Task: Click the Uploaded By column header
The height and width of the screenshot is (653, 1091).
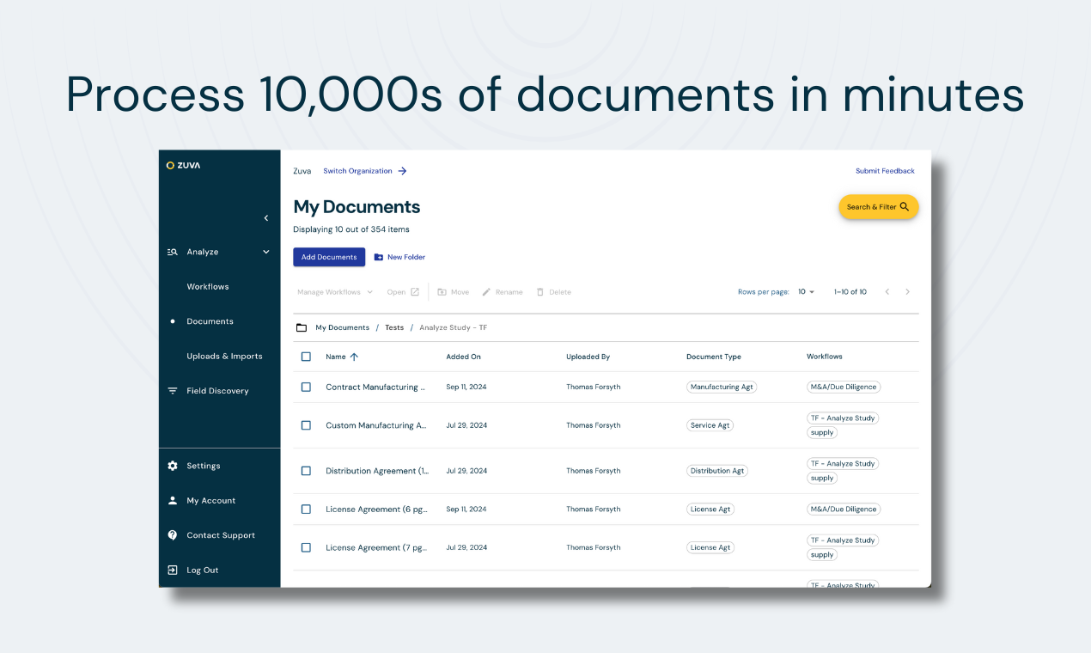Action: click(588, 357)
